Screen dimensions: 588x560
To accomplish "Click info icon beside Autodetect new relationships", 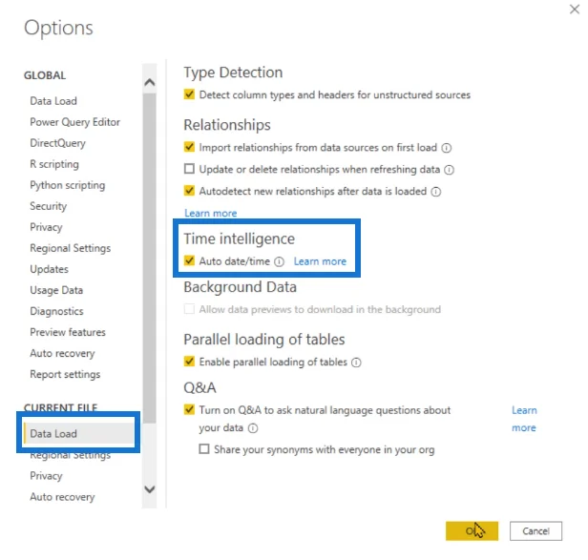I will pos(435,192).
